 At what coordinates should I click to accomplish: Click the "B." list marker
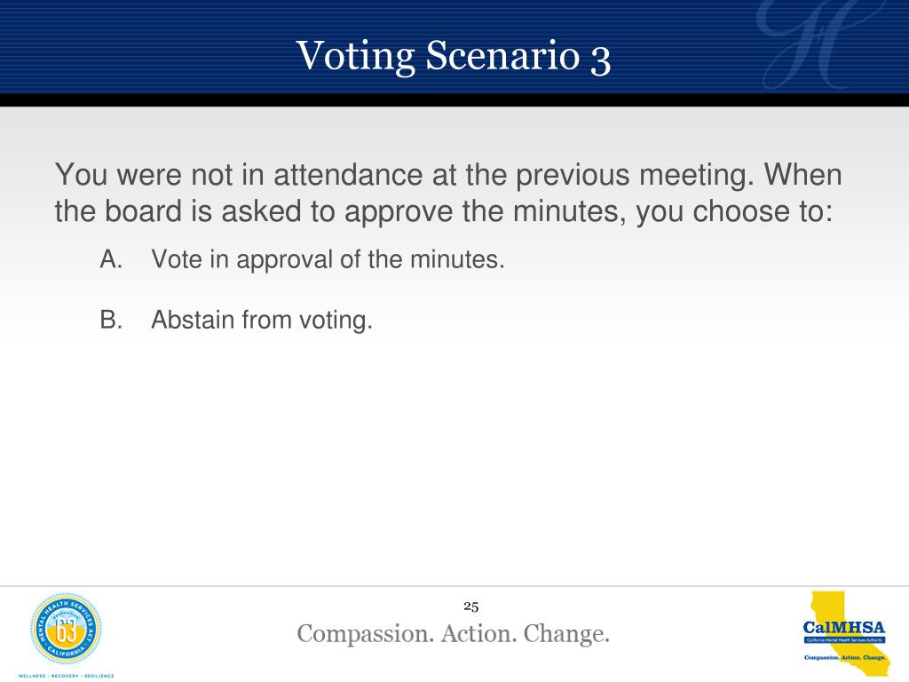[111, 320]
